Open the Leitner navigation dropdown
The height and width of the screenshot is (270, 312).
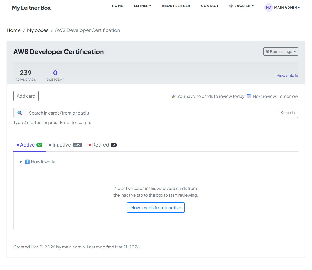(x=142, y=6)
